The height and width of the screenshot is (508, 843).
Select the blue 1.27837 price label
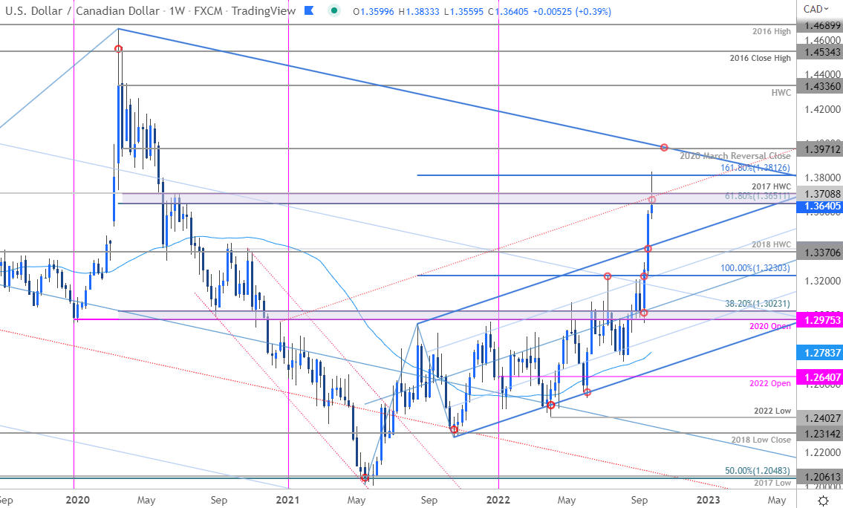819,353
